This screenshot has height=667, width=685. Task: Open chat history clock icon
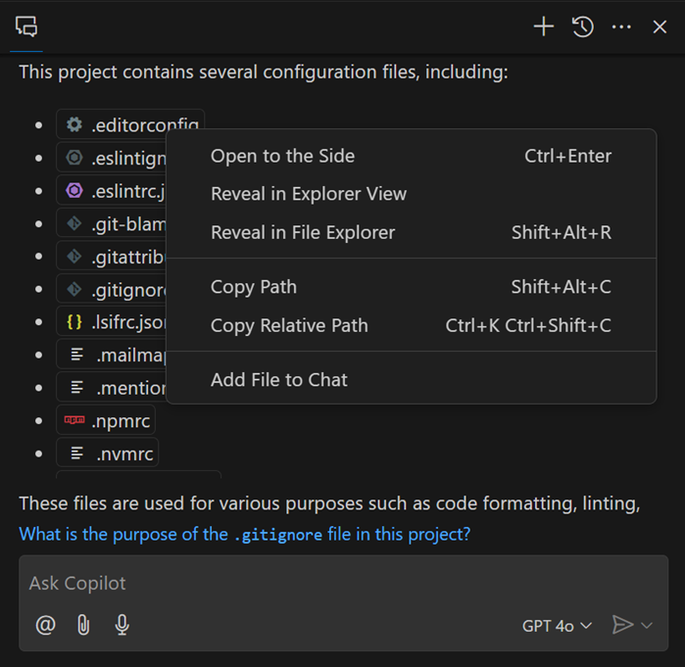pos(583,26)
